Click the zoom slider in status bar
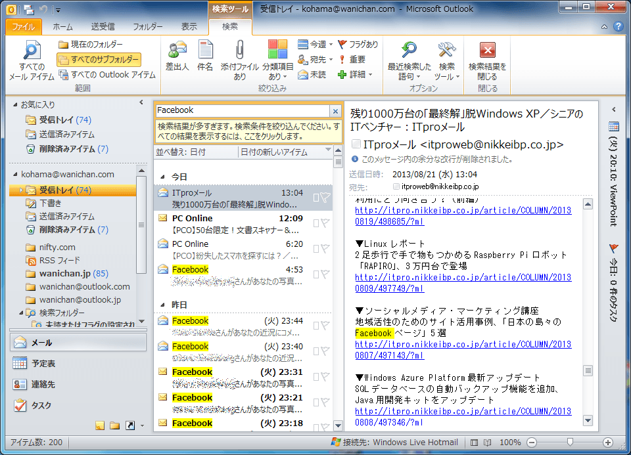631x455 pixels. point(570,443)
